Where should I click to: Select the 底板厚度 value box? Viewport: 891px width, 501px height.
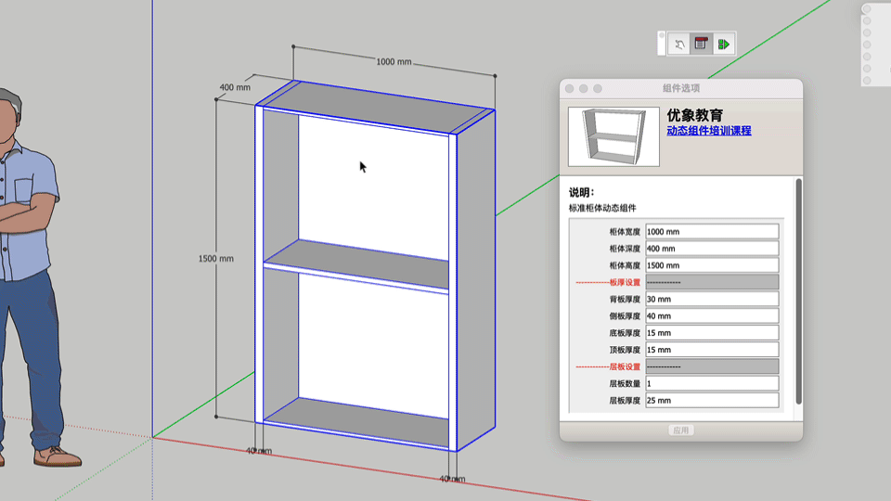[711, 333]
